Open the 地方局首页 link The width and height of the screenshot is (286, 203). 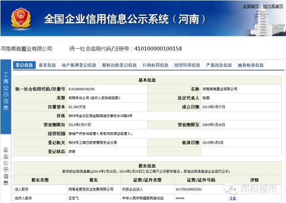pyautogui.click(x=273, y=6)
